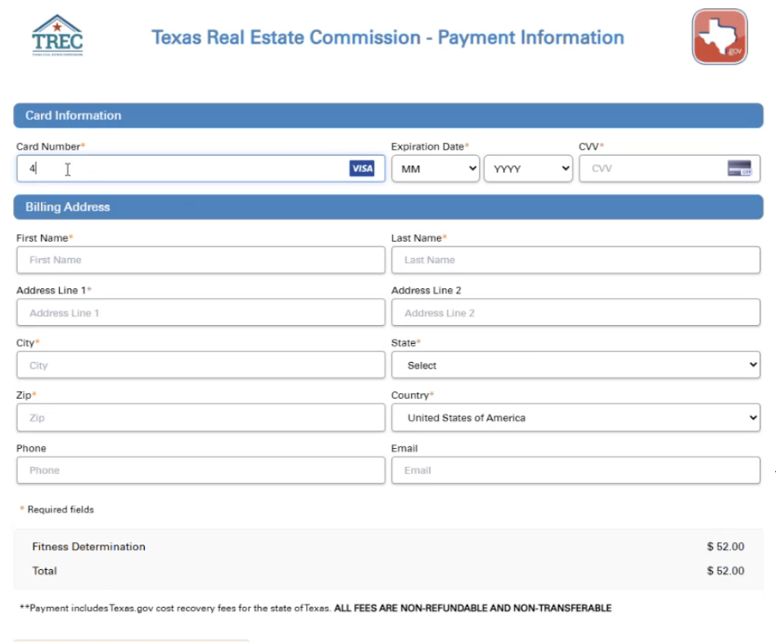
Task: Open the expiration month MM dropdown
Action: [x=435, y=170]
